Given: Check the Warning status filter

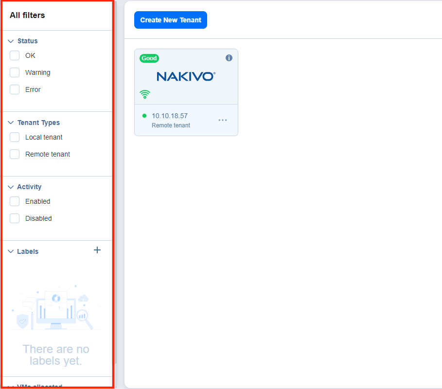Looking at the screenshot, I should coord(15,72).
